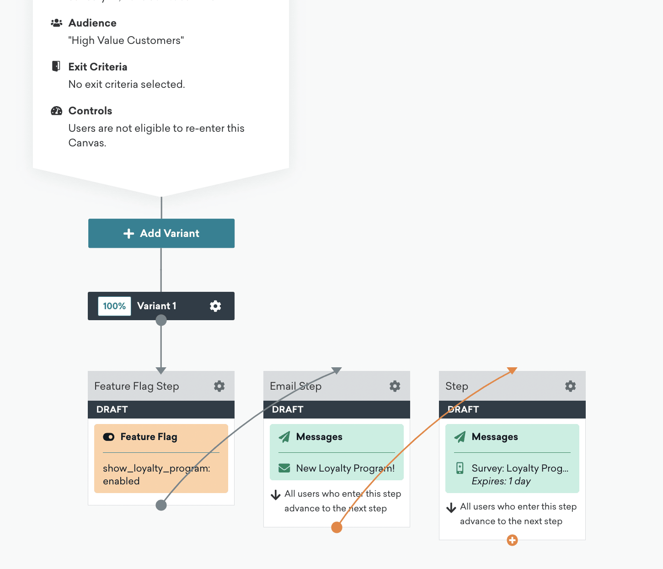The height and width of the screenshot is (569, 663).
Task: Open the orange Feature Flag block
Action: pyautogui.click(x=161, y=458)
